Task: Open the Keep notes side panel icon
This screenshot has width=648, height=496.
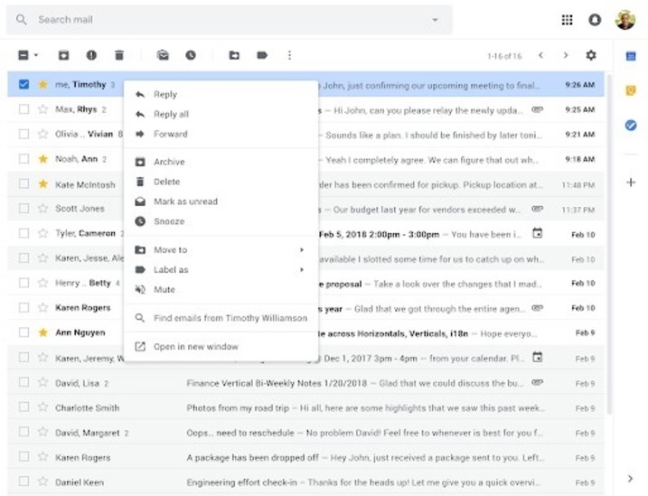Action: tap(631, 90)
